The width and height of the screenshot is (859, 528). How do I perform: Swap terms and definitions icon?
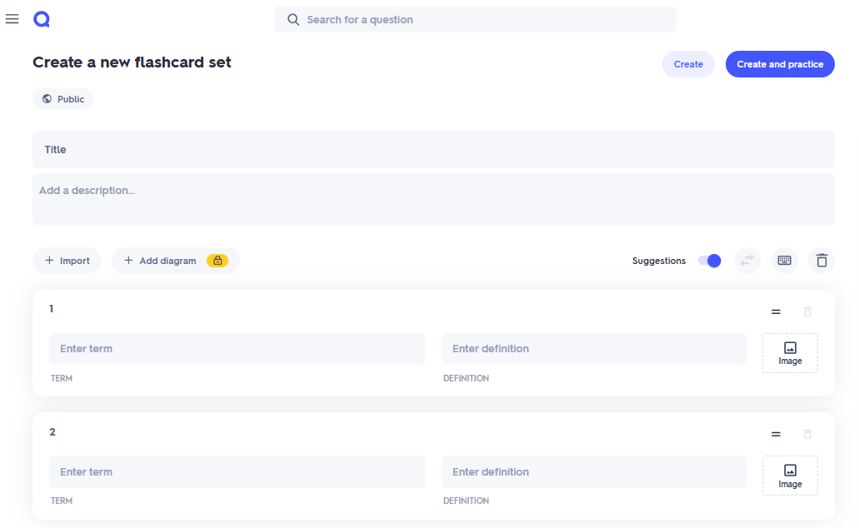[x=747, y=261]
